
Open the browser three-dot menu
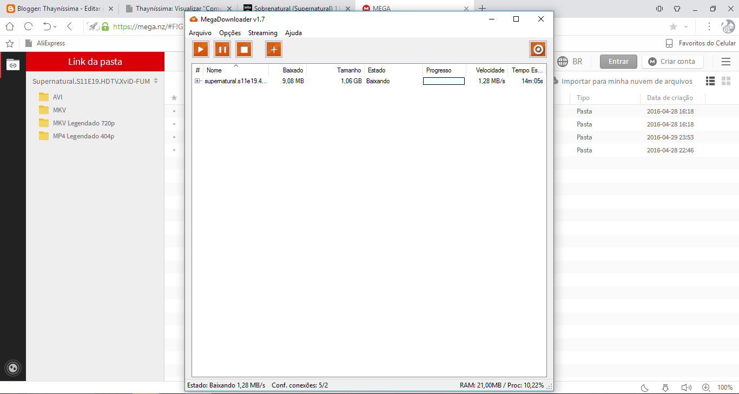(709, 26)
